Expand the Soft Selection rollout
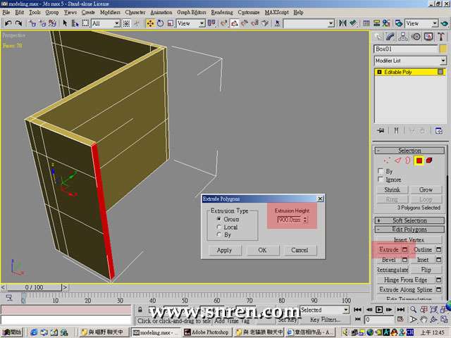Screen dimensions: 451x338 (409, 220)
